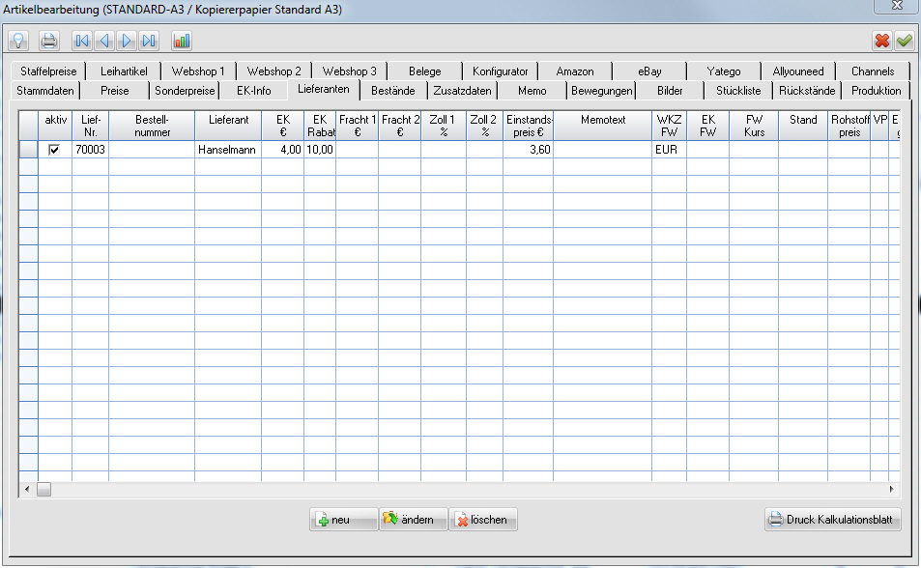Open the eBay tab
This screenshot has width=921, height=568.
click(649, 71)
